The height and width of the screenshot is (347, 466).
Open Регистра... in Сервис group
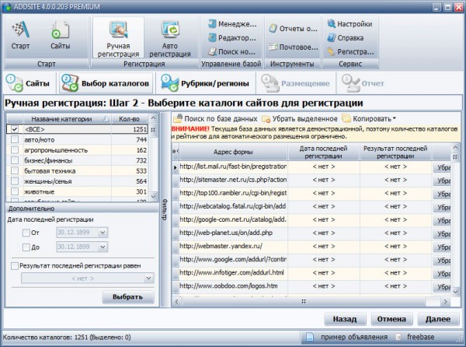350,52
